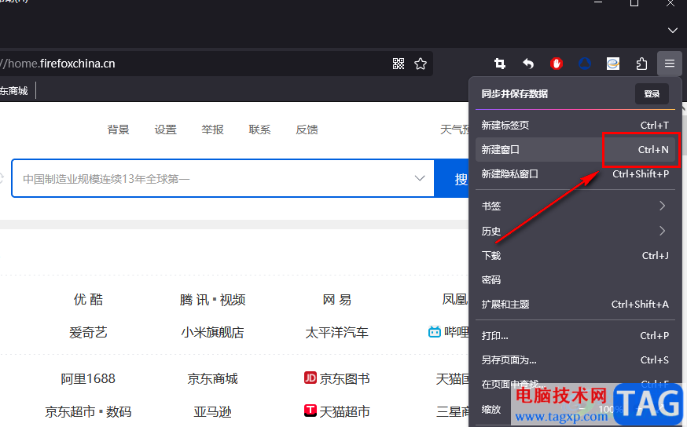Open the extensions puzzle piece icon
687x427 pixels.
click(x=641, y=64)
